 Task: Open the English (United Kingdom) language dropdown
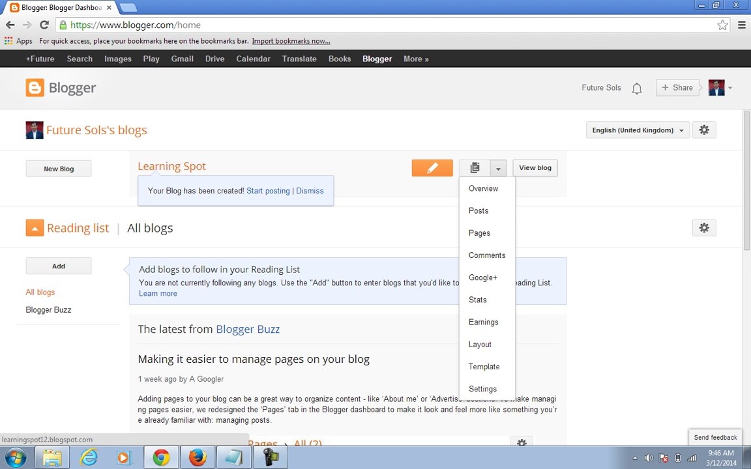click(638, 130)
